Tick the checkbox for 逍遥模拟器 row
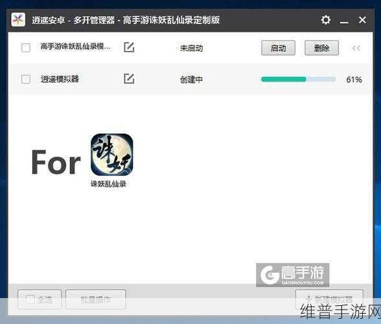 (26, 79)
